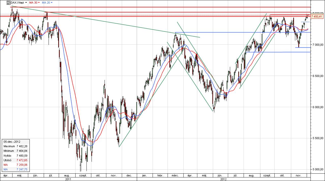Click the Nyitás 7 480,59 row
The height and width of the screenshot is (181, 325).
pos(15,156)
